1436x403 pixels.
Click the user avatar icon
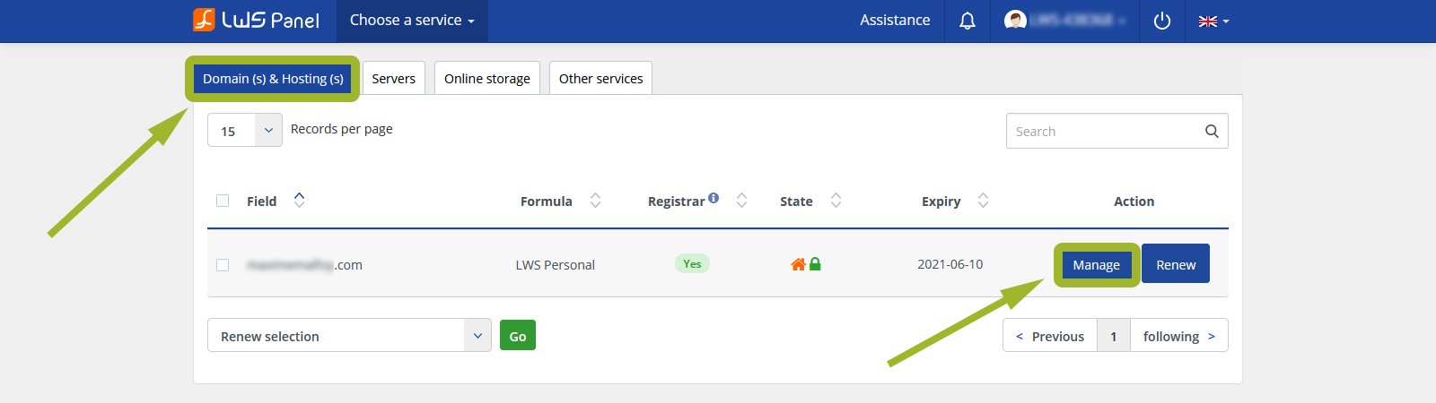pos(1015,20)
